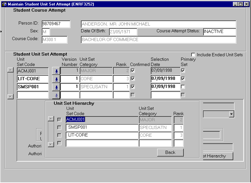Click the down-arrow icon on the empty unit set row

click(x=56, y=95)
